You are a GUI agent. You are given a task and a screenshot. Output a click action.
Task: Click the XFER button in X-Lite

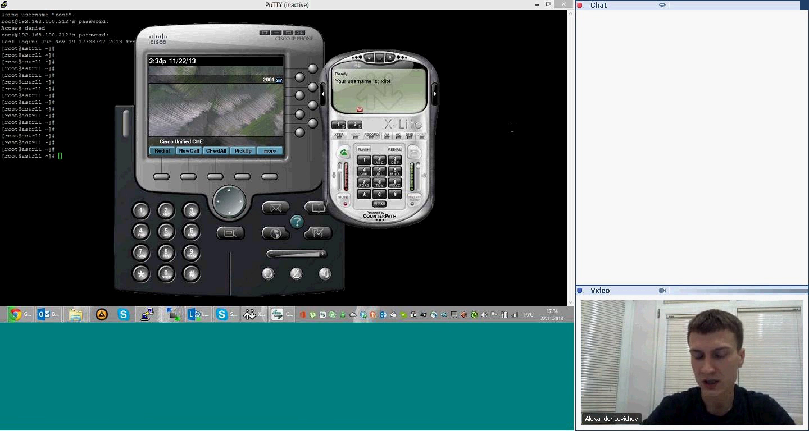(x=339, y=136)
